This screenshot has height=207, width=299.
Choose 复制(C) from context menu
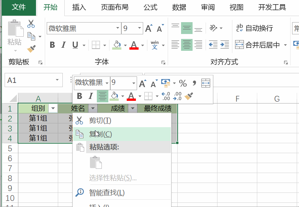point(122,134)
